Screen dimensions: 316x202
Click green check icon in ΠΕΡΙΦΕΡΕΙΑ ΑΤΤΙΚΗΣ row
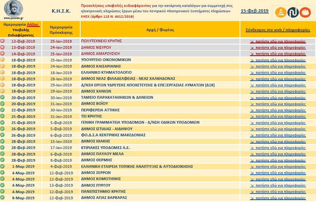pos(3,110)
